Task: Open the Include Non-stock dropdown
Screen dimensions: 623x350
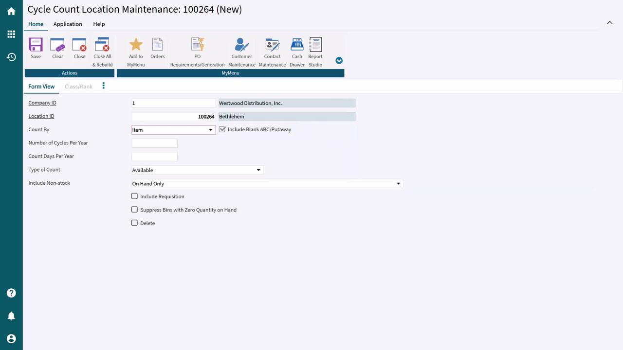Action: pyautogui.click(x=398, y=184)
